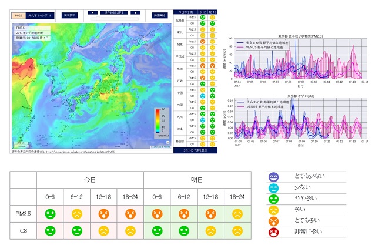Click the 今日 header in the forecast table
Image resolution: width=382 pixels, height=252 pixels.
click(x=90, y=180)
